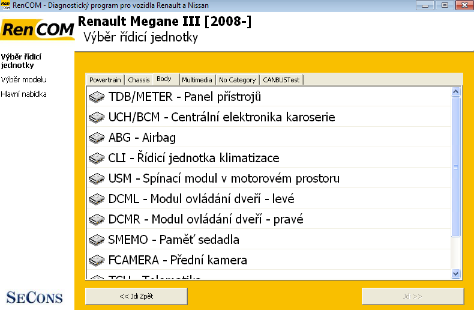
Task: Select UCH/BCM - Centrální elektronika karoserie
Action: [269, 117]
